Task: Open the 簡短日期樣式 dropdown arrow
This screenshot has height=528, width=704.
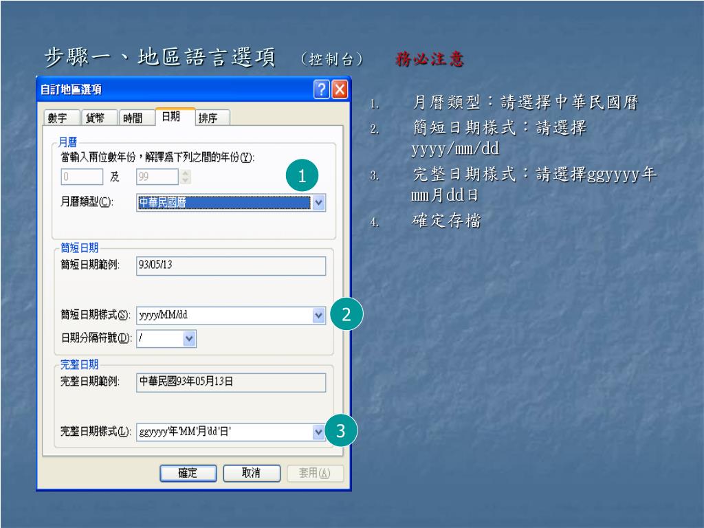Action: click(x=318, y=316)
